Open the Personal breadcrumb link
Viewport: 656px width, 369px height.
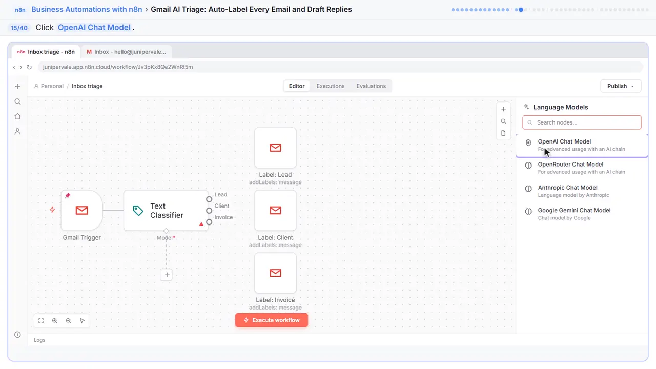click(x=49, y=86)
